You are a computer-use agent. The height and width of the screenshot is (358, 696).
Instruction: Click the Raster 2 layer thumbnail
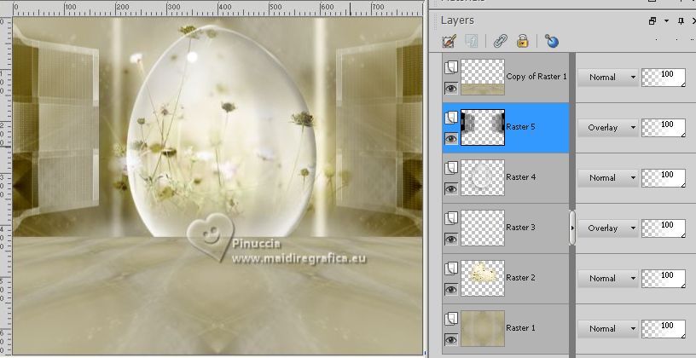(483, 279)
